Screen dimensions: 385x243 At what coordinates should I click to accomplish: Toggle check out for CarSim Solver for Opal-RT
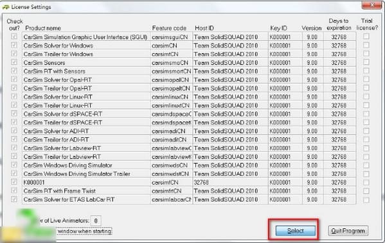[x=14, y=80]
